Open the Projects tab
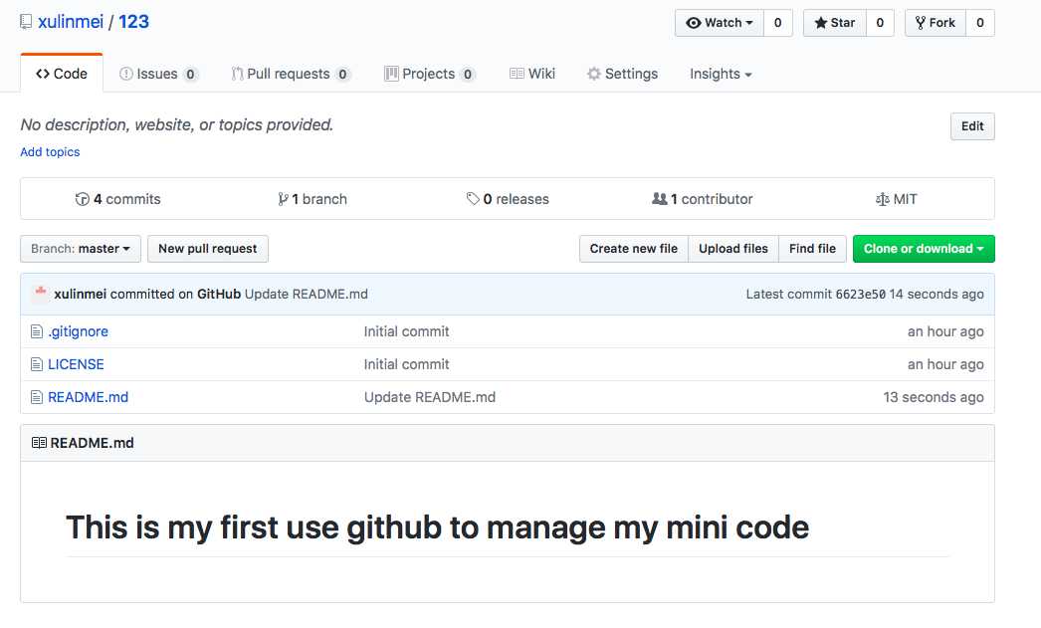 coord(430,74)
